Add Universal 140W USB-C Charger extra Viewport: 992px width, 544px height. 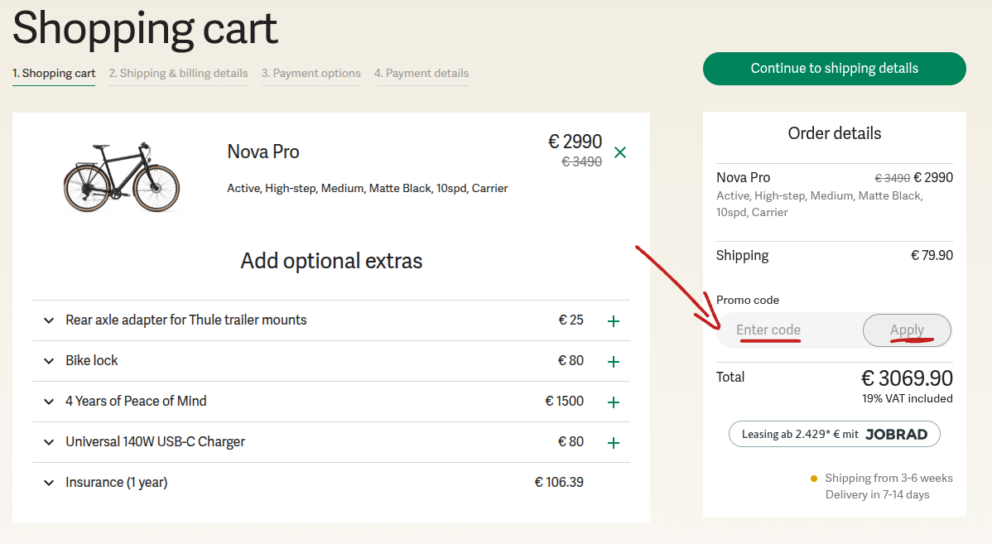[614, 443]
